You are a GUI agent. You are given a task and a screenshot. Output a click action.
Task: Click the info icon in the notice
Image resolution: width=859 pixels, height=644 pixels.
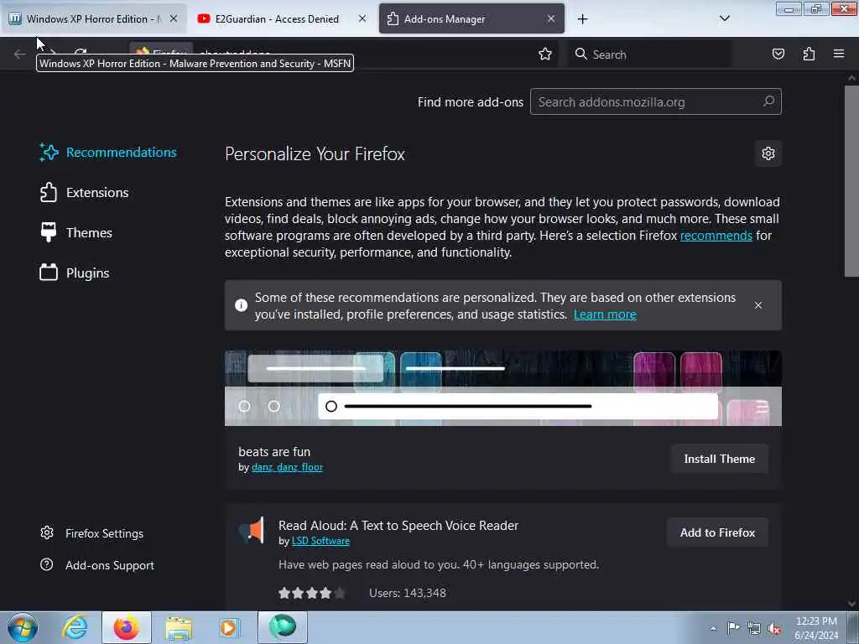click(x=241, y=305)
